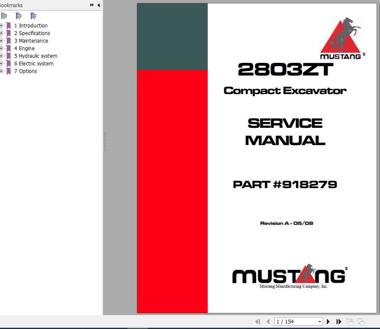Collapse the Bookmarks panel with the arrow

pos(99,5)
